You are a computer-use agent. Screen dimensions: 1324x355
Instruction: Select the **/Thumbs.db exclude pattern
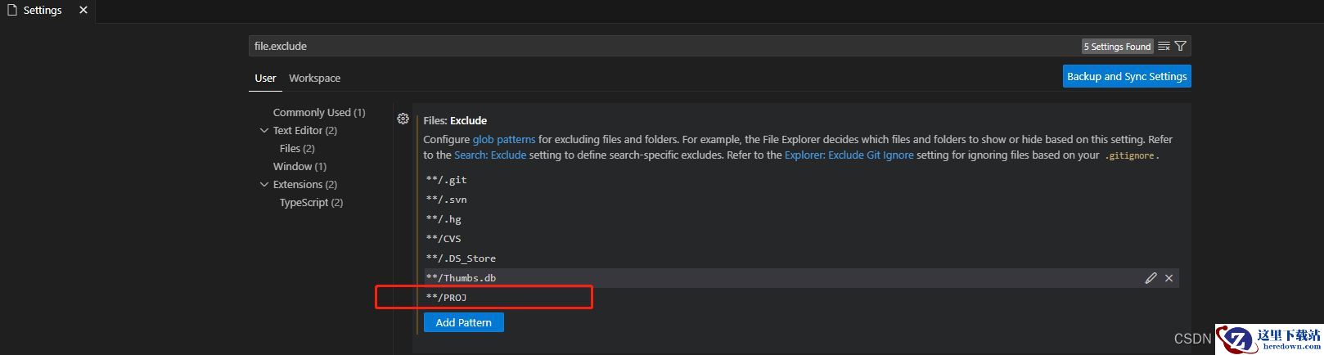click(802, 278)
